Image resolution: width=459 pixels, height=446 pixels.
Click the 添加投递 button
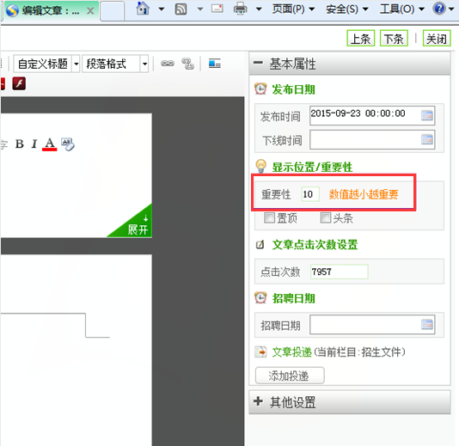[x=290, y=376]
